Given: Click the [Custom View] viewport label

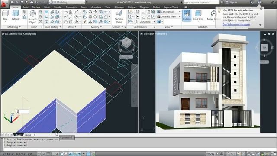Looking at the screenshot, I should [x=14, y=34].
